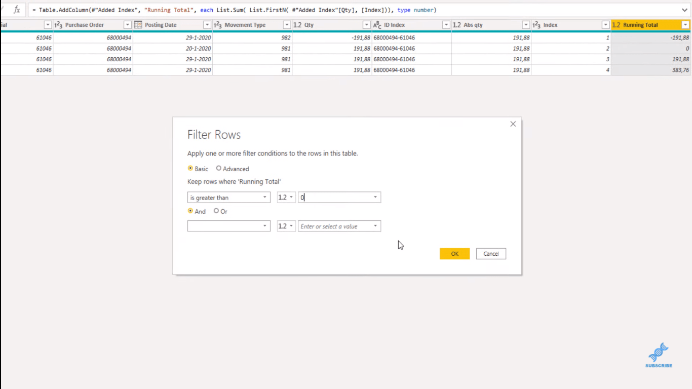The image size is (692, 389).
Task: Click inside the formula bar text
Action: 234,10
